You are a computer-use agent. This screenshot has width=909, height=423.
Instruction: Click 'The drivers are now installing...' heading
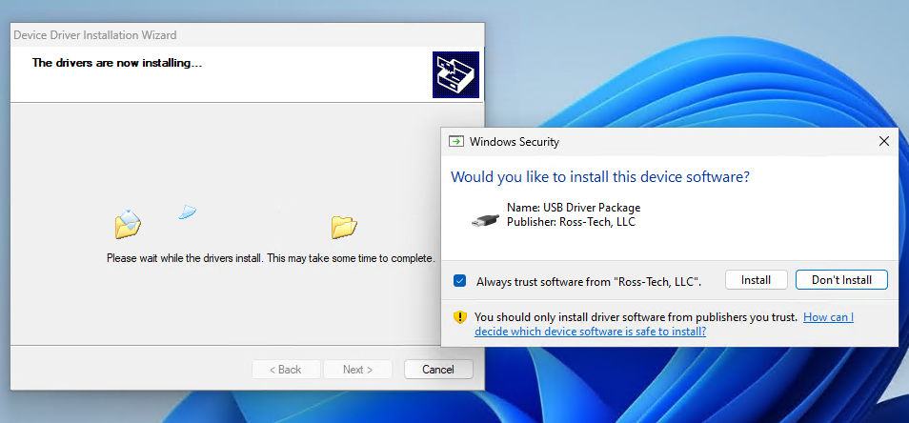coord(117,63)
